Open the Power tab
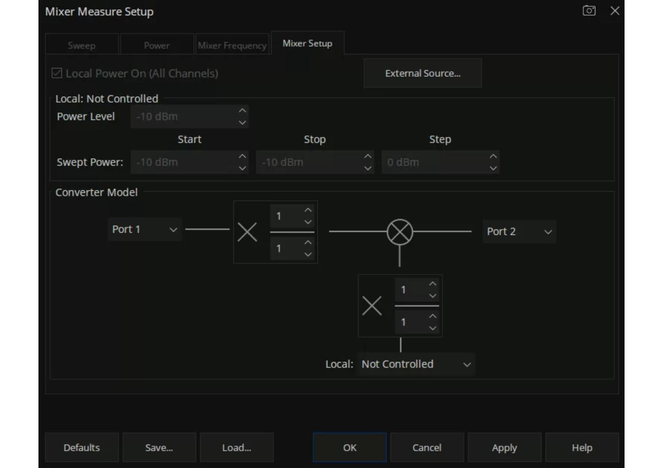 click(x=157, y=45)
